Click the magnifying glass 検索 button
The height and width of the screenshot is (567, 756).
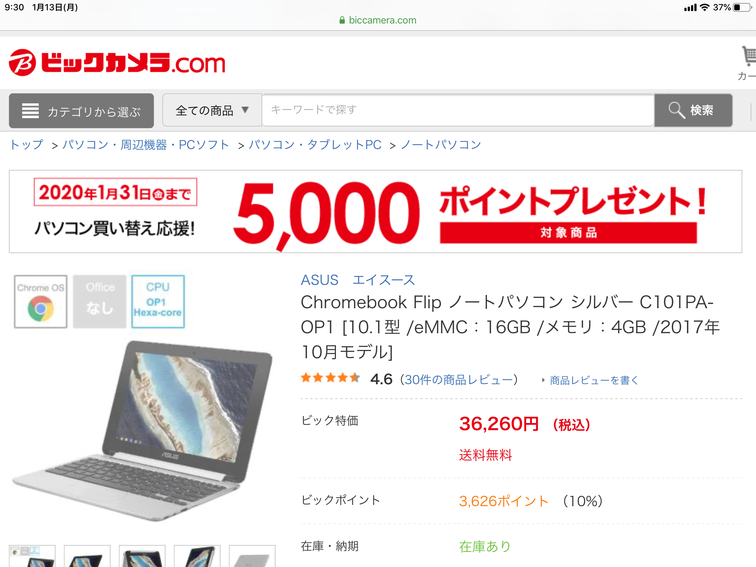pos(693,110)
